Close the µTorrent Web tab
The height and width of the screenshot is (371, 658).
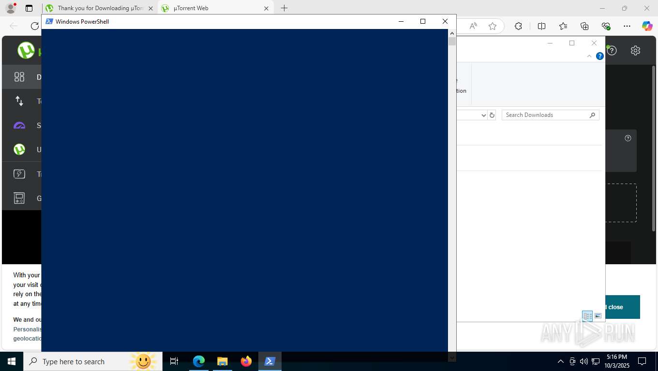[266, 8]
